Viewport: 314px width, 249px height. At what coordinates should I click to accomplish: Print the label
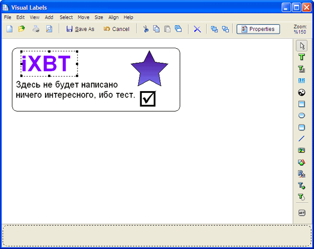click(36, 29)
